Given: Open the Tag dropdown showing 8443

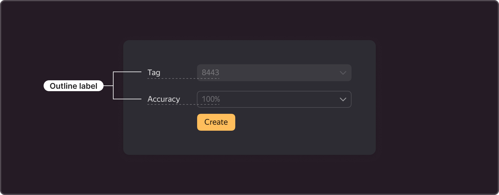Looking at the screenshot, I should pyautogui.click(x=274, y=73).
